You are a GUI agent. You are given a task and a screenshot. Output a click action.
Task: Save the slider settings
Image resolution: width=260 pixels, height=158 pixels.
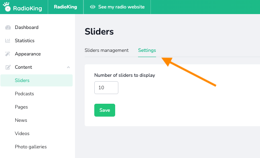pyautogui.click(x=105, y=110)
